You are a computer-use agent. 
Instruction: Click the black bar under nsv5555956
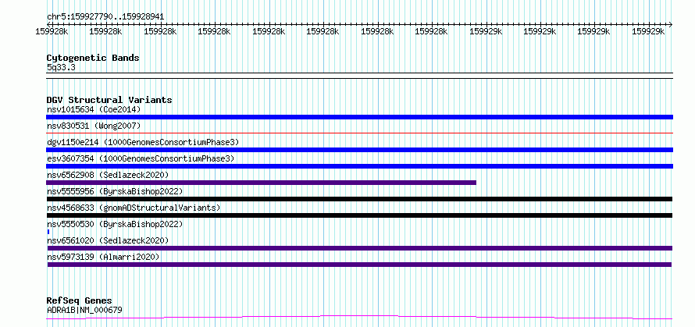pos(359,199)
